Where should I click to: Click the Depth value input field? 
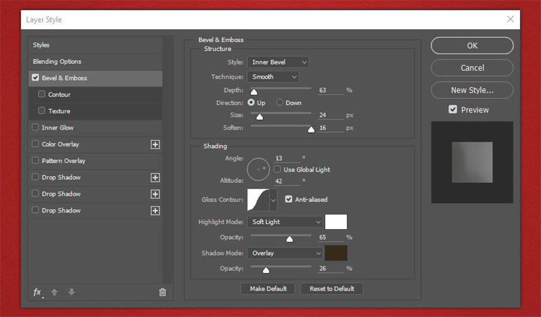click(x=330, y=90)
